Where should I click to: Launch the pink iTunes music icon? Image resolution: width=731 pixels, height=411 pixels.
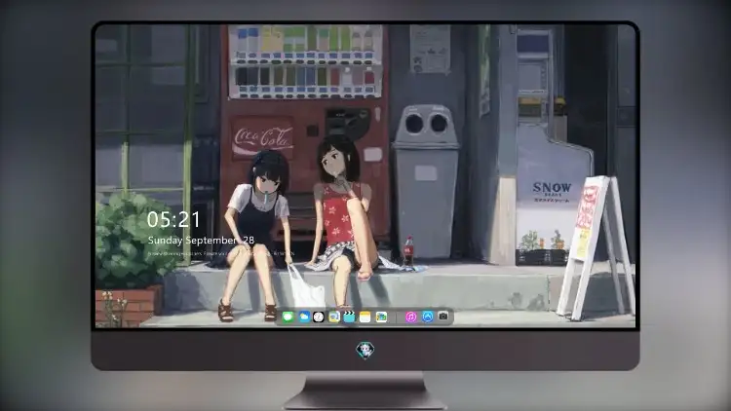[x=411, y=318]
